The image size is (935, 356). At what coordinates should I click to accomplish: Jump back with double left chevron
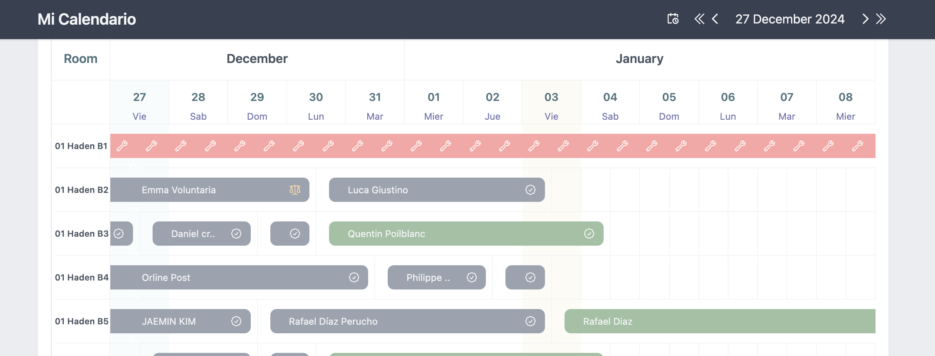699,19
